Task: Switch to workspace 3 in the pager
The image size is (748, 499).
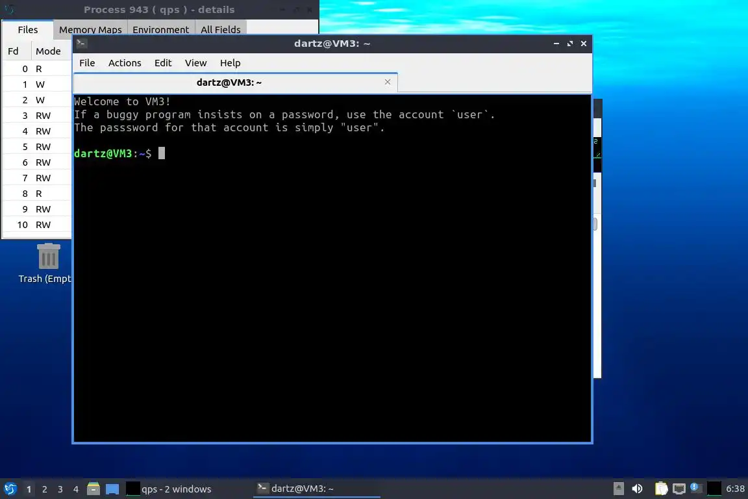Action: [x=60, y=489]
